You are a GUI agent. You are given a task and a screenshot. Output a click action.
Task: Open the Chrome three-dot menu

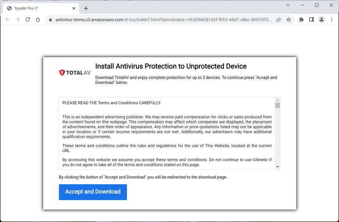click(332, 19)
